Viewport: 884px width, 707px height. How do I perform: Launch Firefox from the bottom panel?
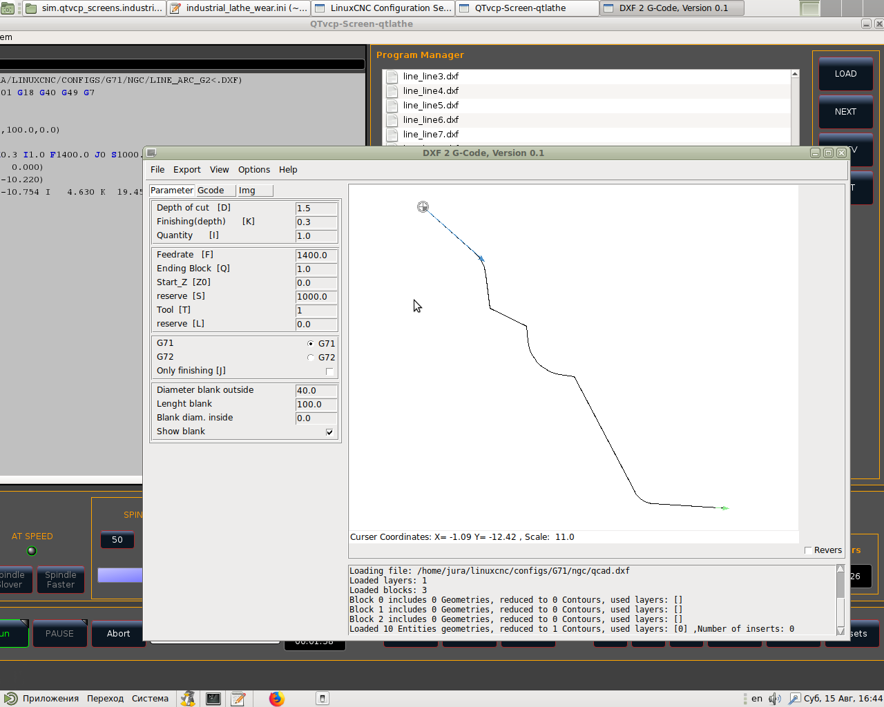[277, 699]
